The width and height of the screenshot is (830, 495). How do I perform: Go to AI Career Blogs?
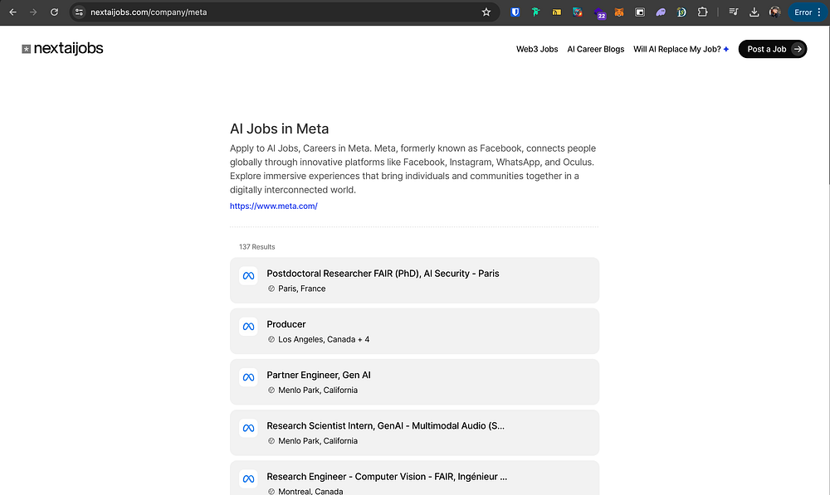pos(595,49)
